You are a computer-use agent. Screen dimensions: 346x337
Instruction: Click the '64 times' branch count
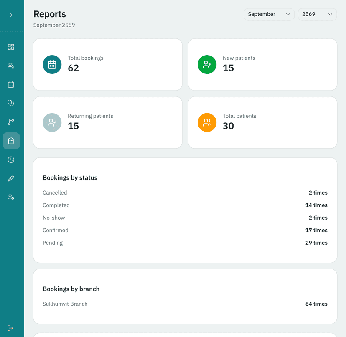pyautogui.click(x=316, y=304)
